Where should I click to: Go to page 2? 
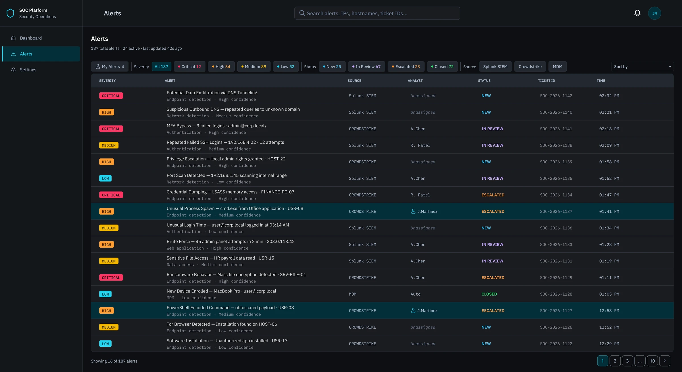coord(615,361)
